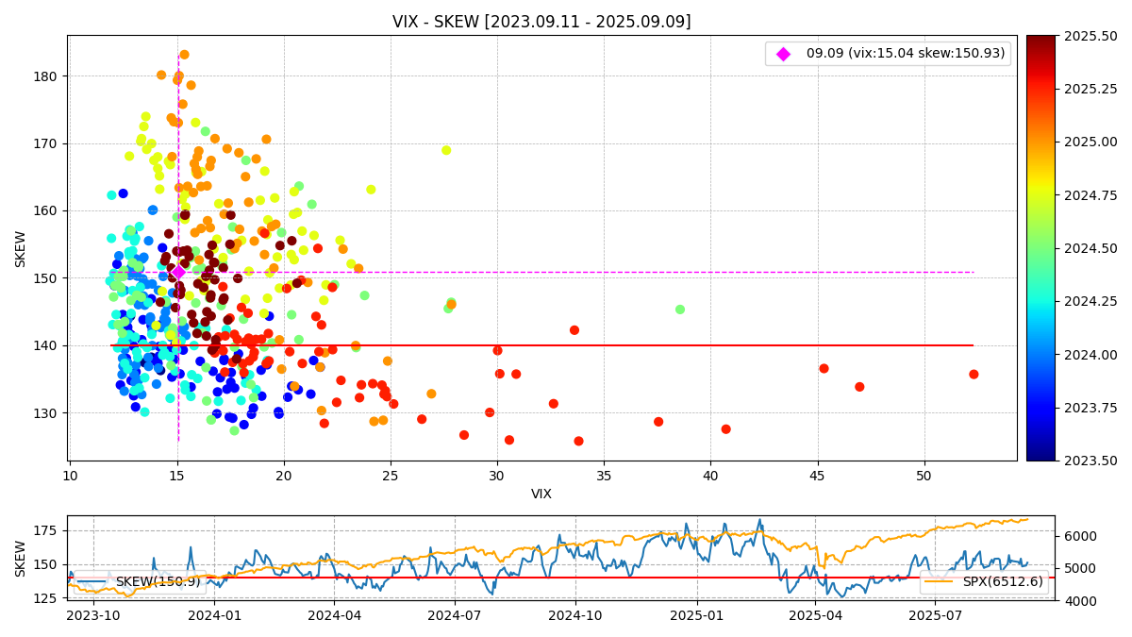Click the magenta diamond in the top legend

[783, 54]
